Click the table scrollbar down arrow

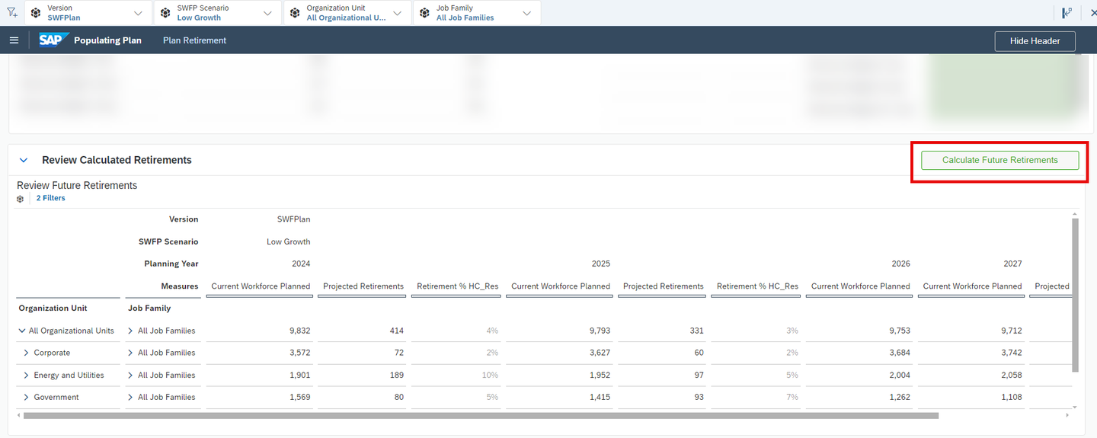click(x=1075, y=407)
